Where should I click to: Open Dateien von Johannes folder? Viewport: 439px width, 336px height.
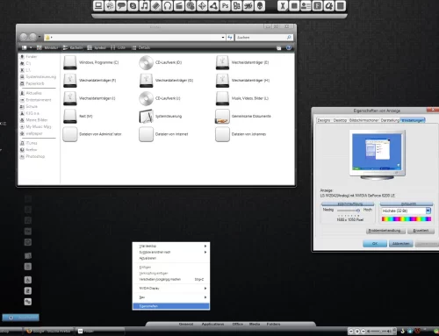(x=241, y=134)
